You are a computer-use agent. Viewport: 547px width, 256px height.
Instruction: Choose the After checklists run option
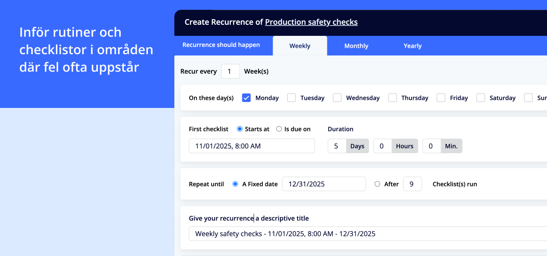(x=377, y=184)
